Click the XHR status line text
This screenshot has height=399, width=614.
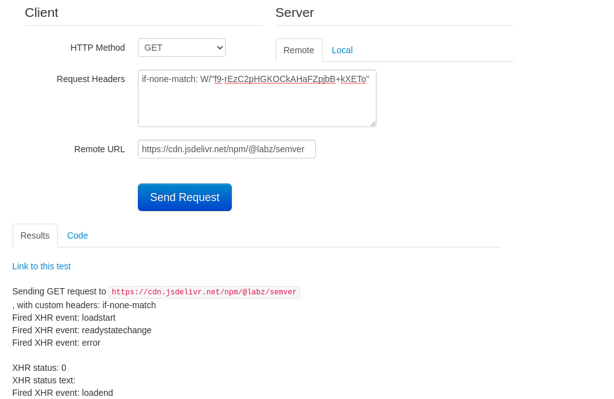click(x=39, y=368)
